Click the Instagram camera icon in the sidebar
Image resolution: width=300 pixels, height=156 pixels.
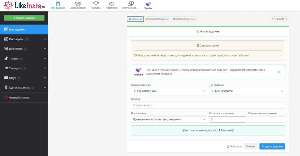coord(6,39)
